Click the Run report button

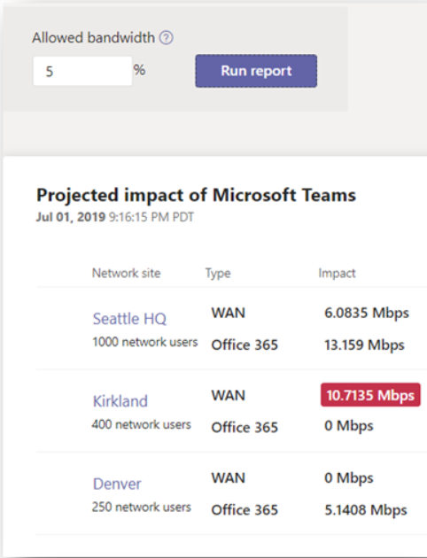pos(256,71)
